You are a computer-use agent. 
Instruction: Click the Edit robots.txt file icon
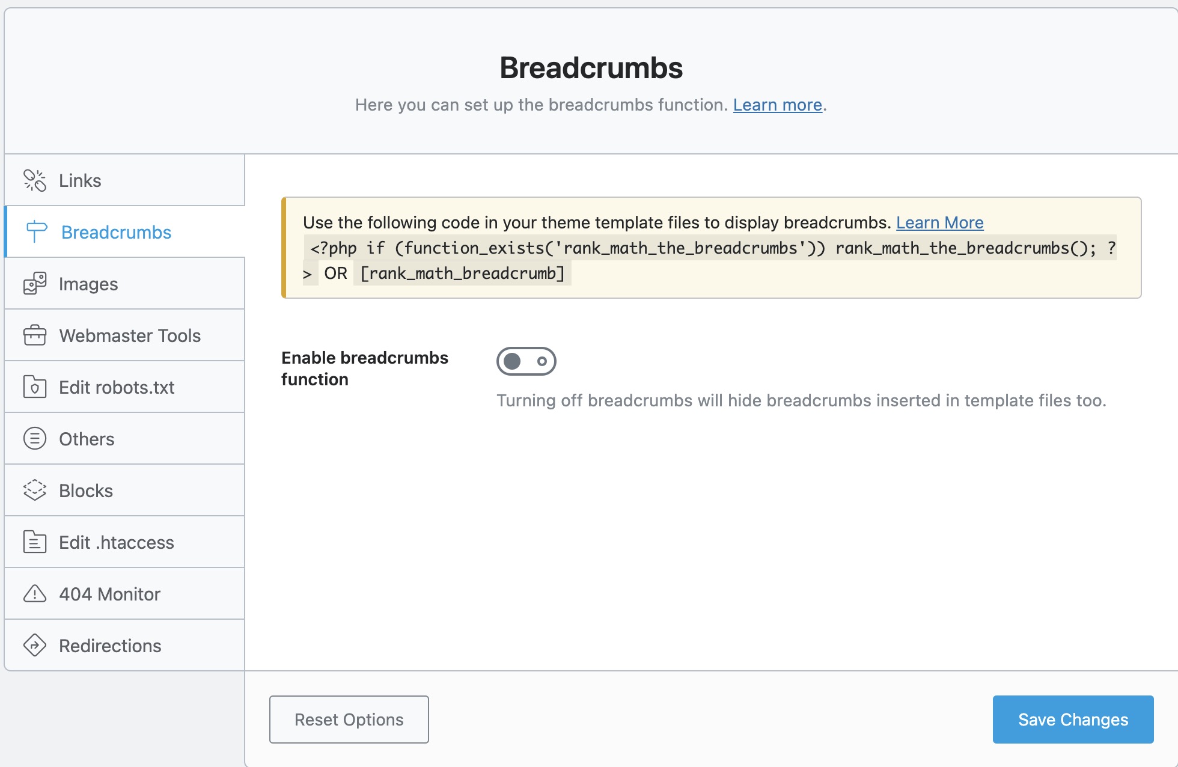[35, 387]
